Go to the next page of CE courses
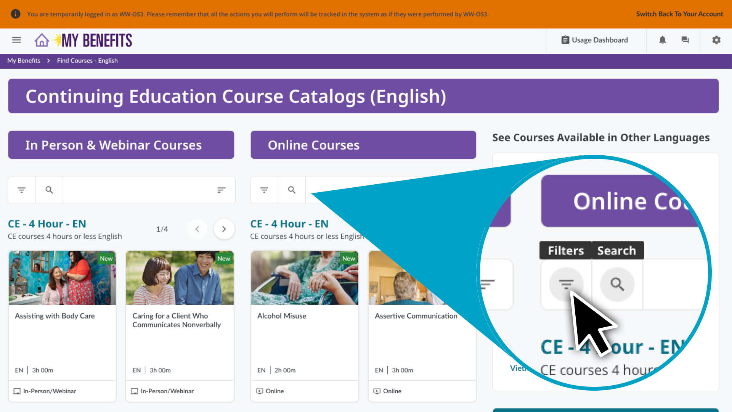732x412 pixels. pos(224,229)
